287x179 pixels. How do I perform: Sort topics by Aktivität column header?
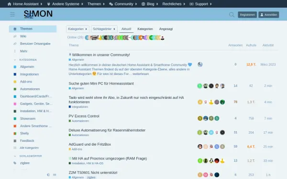tap(268, 45)
